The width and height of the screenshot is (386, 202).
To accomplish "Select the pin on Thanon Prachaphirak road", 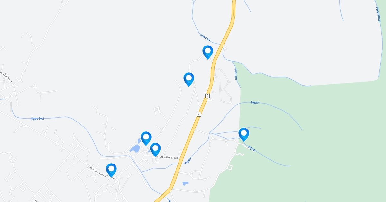I will click(x=111, y=170).
